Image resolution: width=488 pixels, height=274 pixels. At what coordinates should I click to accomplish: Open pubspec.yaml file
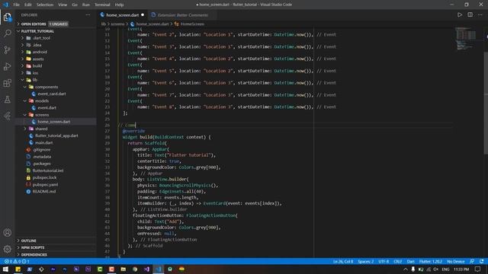coord(56,184)
